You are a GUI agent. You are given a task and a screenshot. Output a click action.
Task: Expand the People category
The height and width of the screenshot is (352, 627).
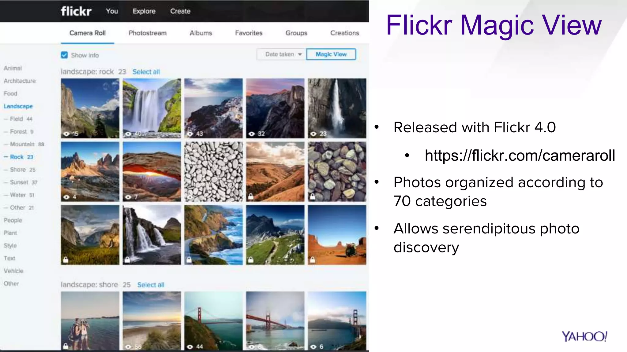[13, 220]
